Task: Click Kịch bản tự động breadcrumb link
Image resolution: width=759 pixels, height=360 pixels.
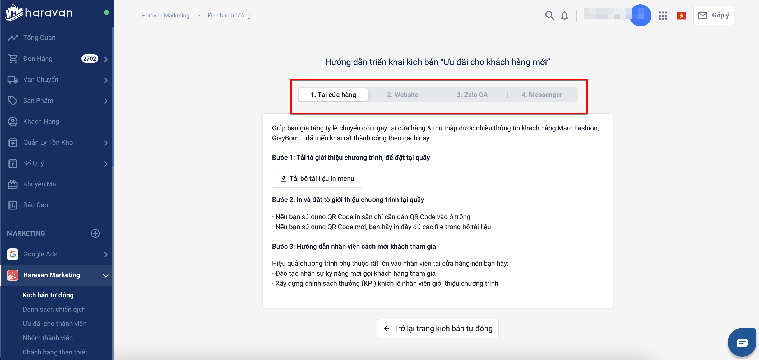Action: tap(229, 15)
